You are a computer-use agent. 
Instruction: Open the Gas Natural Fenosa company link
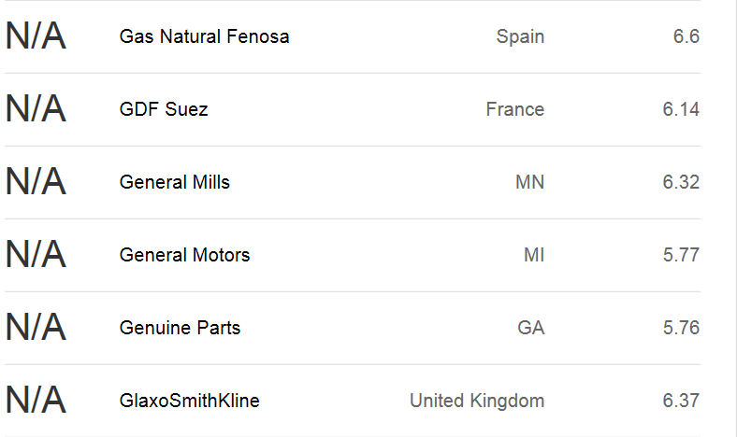pyautogui.click(x=204, y=37)
